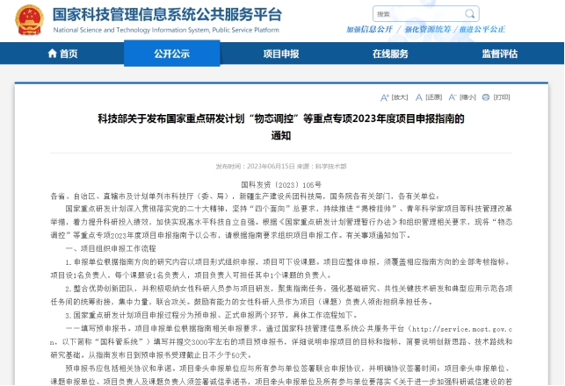Click the [打印] text link
The image size is (565, 386).
(500, 96)
